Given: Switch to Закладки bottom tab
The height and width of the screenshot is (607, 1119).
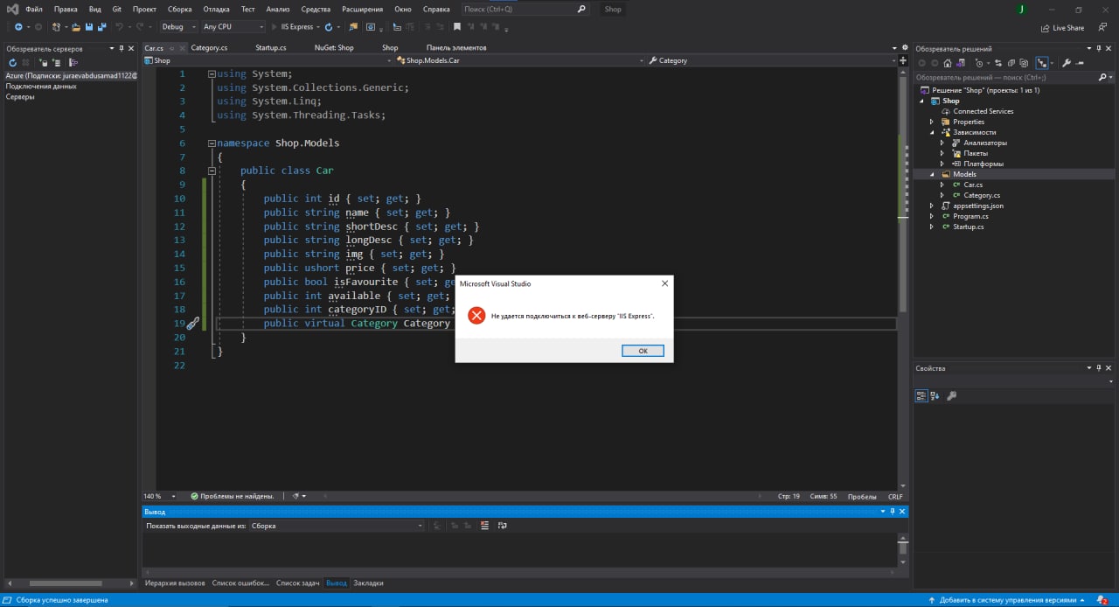Looking at the screenshot, I should pyautogui.click(x=368, y=583).
